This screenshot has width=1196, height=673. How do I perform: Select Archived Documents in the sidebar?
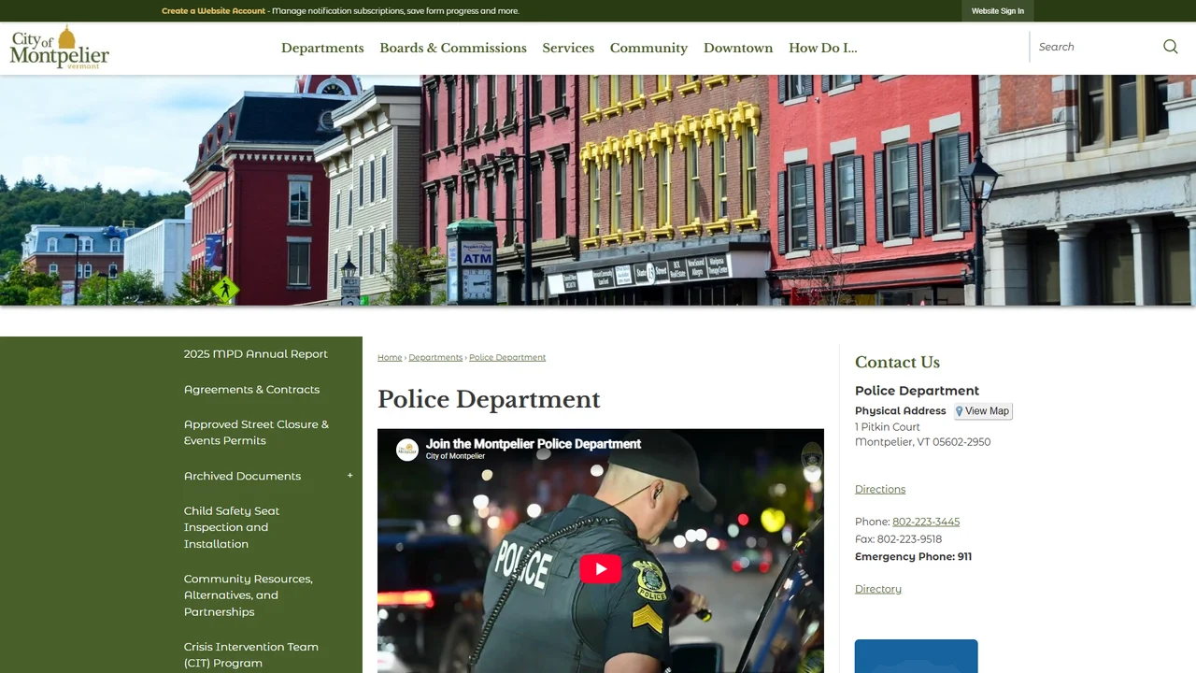(x=242, y=476)
